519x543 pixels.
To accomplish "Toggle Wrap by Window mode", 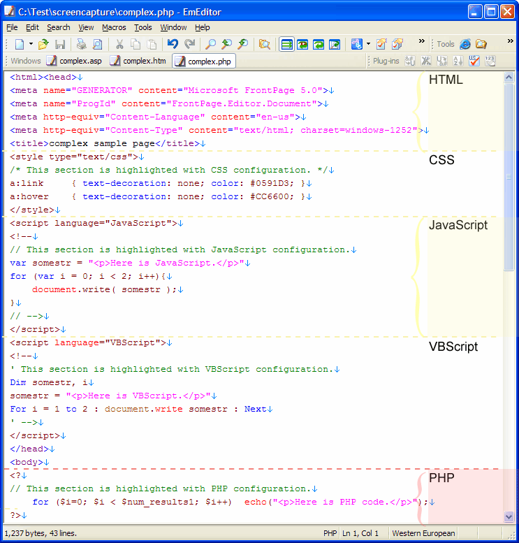I will tap(319, 44).
